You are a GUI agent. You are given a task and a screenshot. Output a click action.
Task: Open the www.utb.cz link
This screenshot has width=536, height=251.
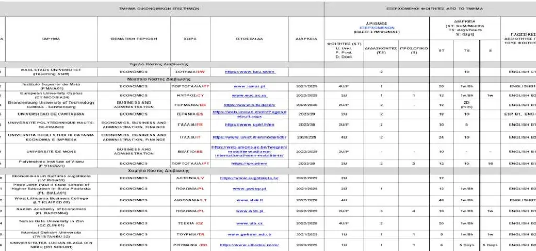[x=250, y=223]
